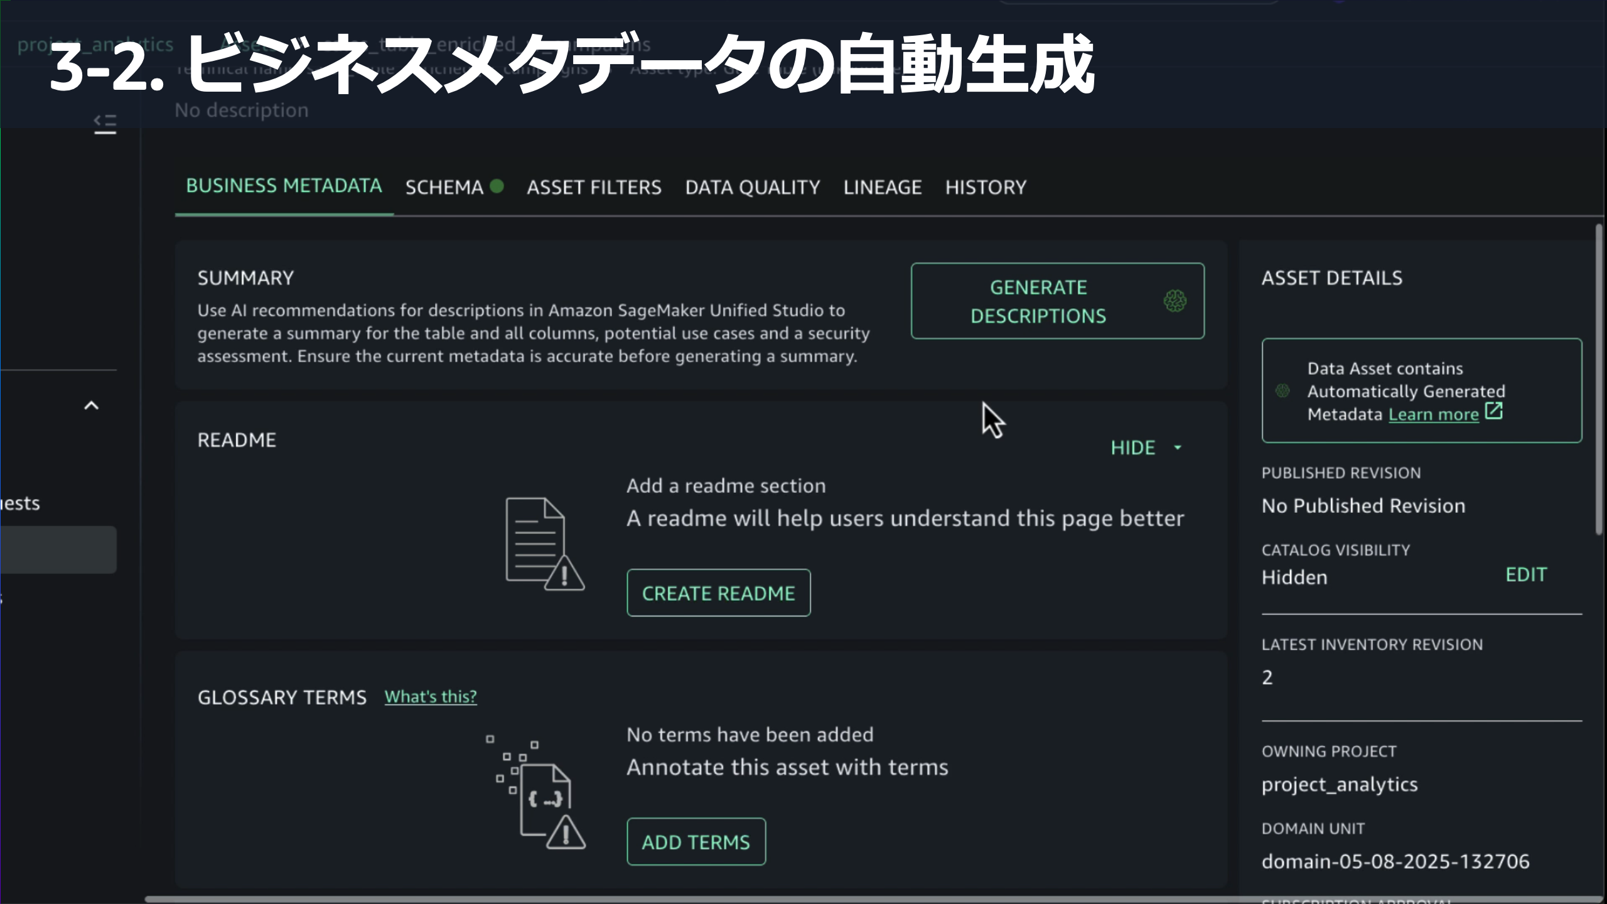Open the HIDE dropdown arrow in README
Image resolution: width=1607 pixels, height=904 pixels.
[x=1178, y=448]
